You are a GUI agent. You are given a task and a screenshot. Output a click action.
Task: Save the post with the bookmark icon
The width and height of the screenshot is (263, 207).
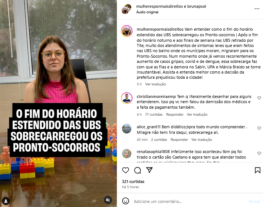[x=257, y=170]
